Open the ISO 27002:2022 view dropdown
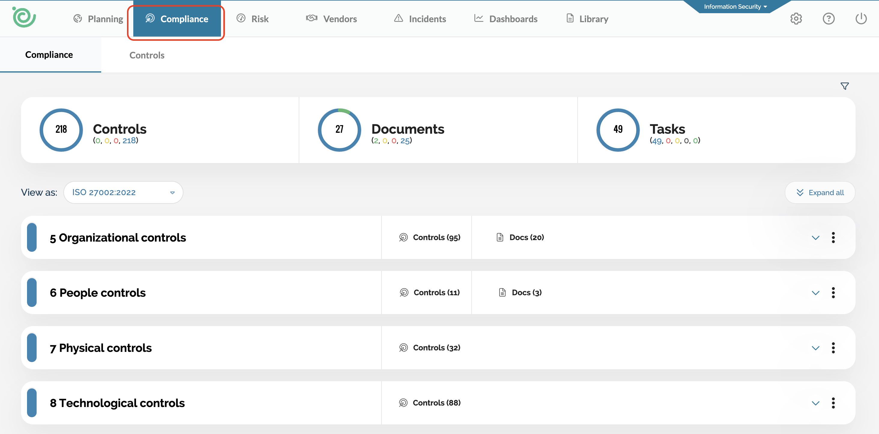The height and width of the screenshot is (434, 879). coord(123,192)
